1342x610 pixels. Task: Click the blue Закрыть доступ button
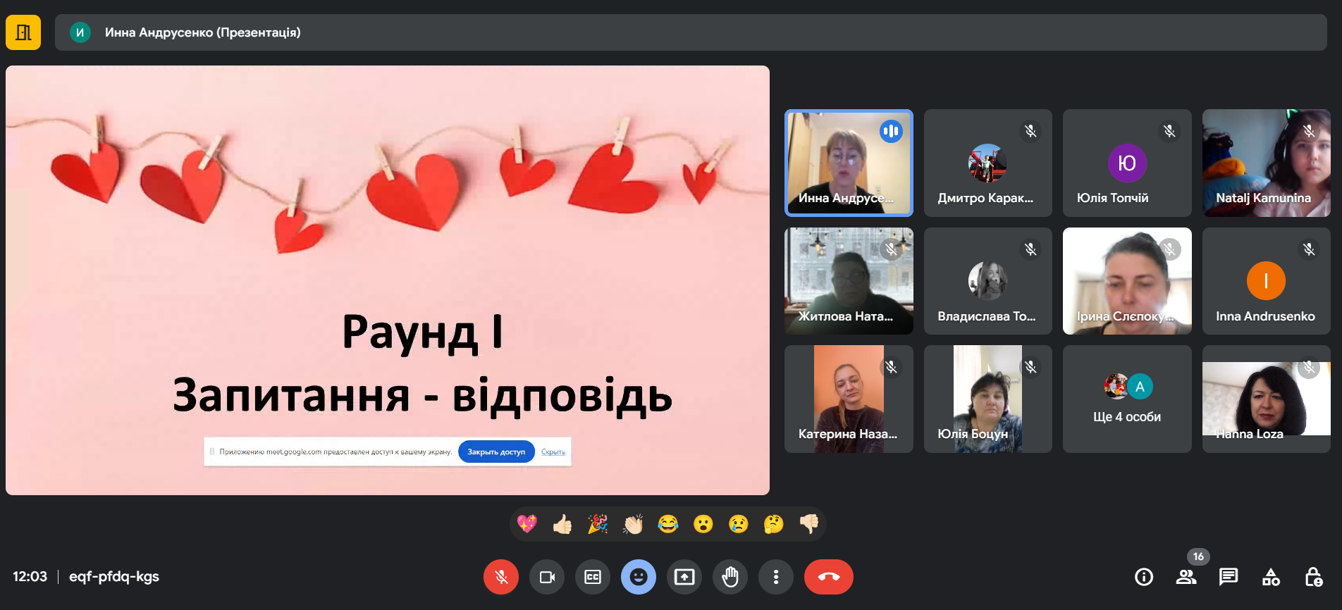496,452
